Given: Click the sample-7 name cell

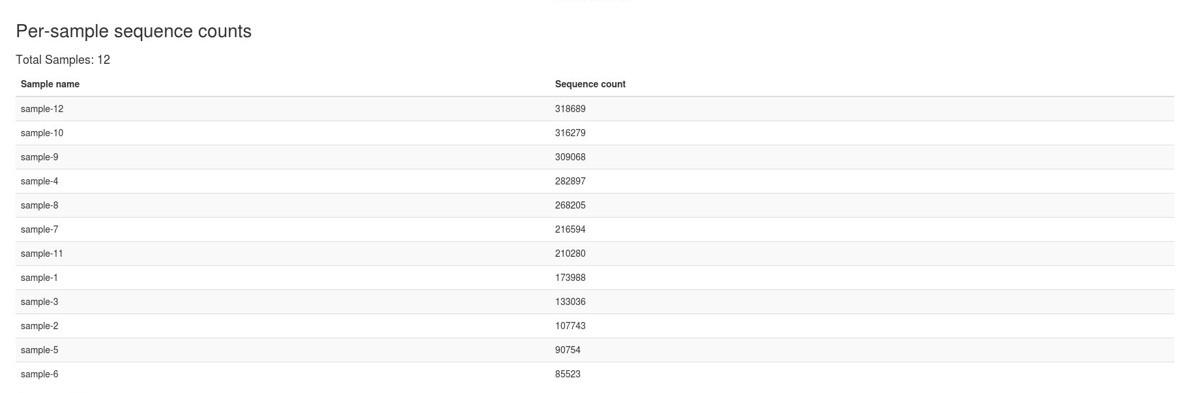Looking at the screenshot, I should click(39, 229).
